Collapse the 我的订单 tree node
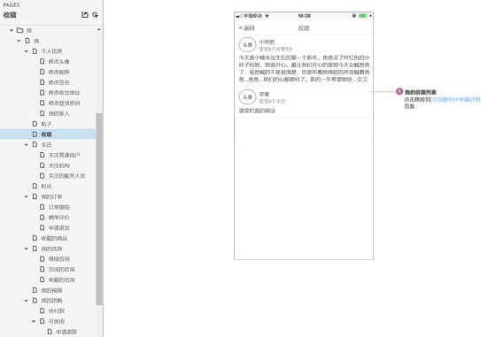 27,196
